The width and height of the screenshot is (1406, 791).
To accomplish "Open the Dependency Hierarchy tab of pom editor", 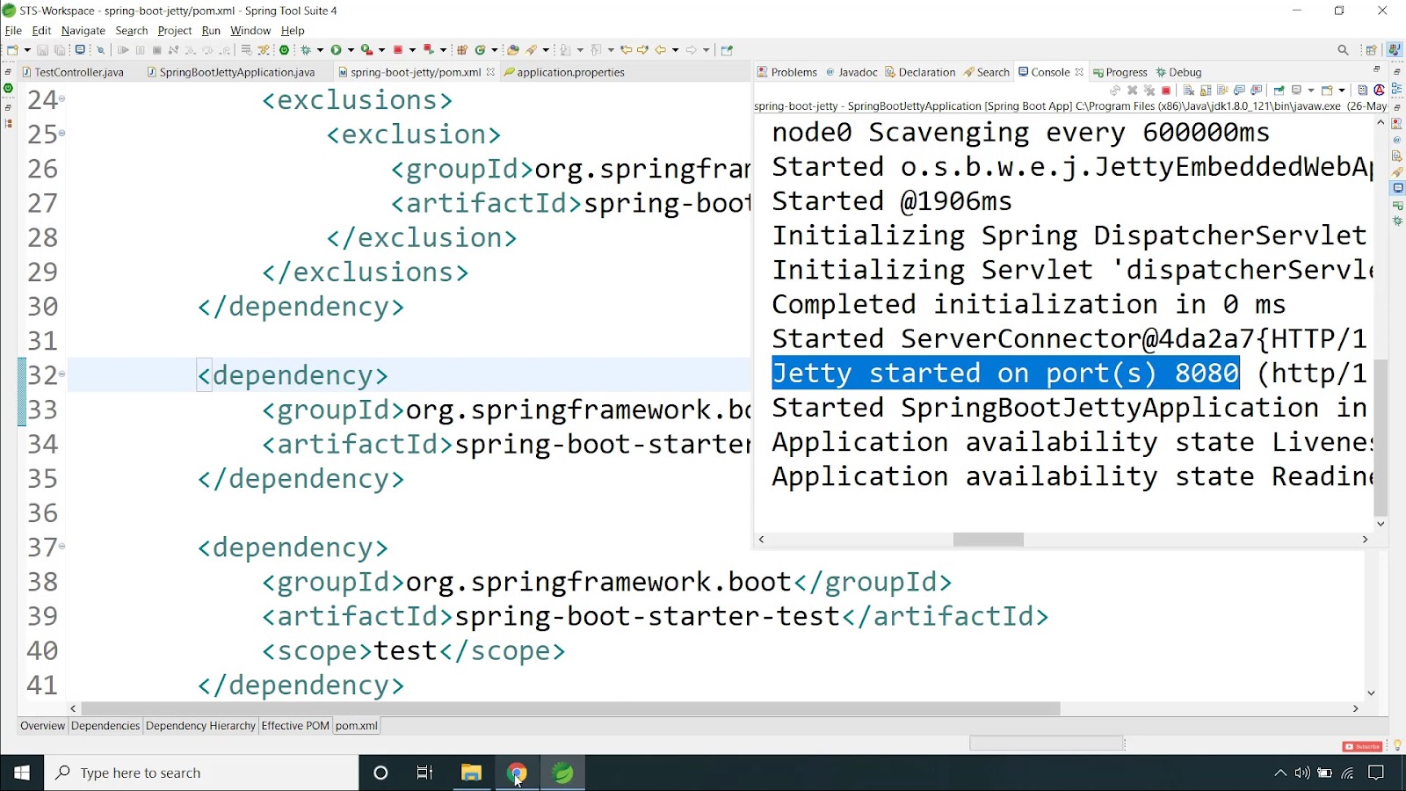I will click(200, 726).
